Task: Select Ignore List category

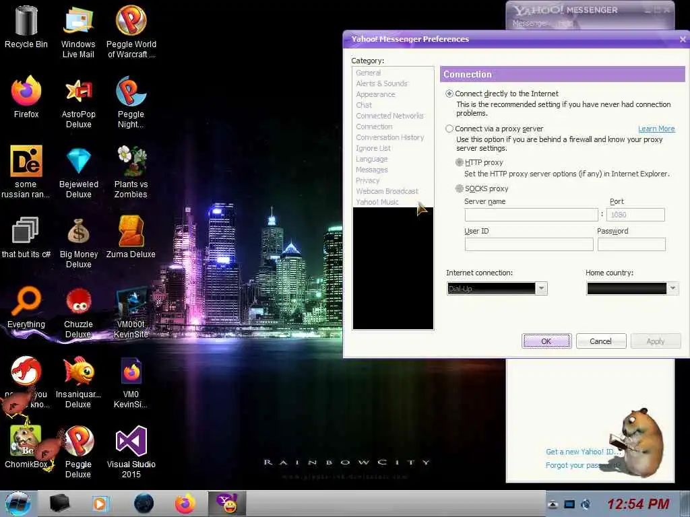Action: click(373, 148)
